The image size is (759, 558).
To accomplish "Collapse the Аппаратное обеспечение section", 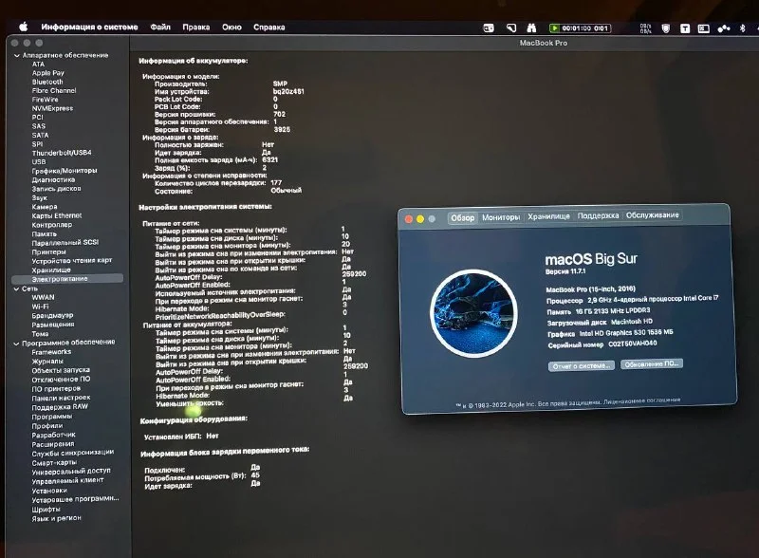I will (15, 56).
